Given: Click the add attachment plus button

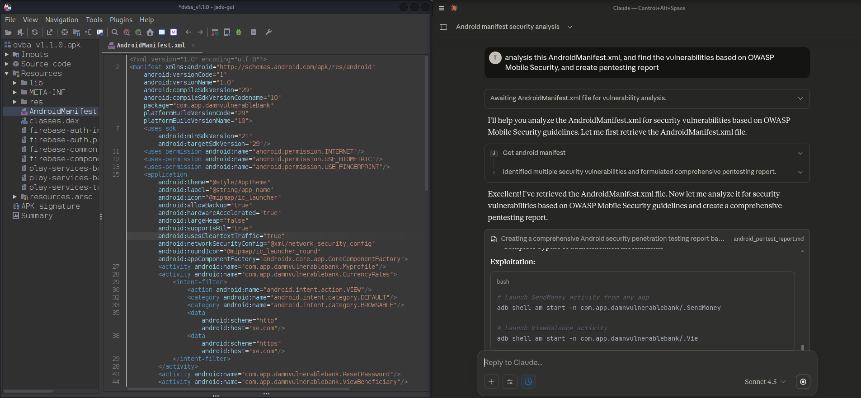Looking at the screenshot, I should coord(491,382).
